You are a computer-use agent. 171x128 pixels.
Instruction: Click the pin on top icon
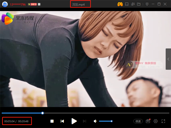point(133,4)
